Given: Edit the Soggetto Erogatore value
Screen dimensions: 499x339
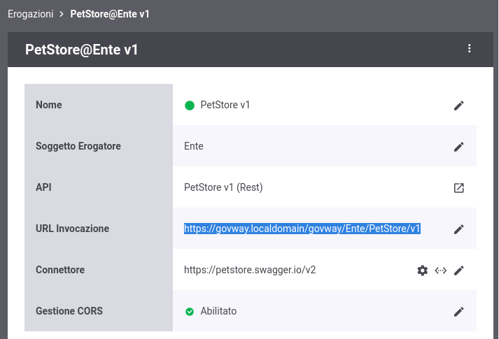Looking at the screenshot, I should coord(458,147).
